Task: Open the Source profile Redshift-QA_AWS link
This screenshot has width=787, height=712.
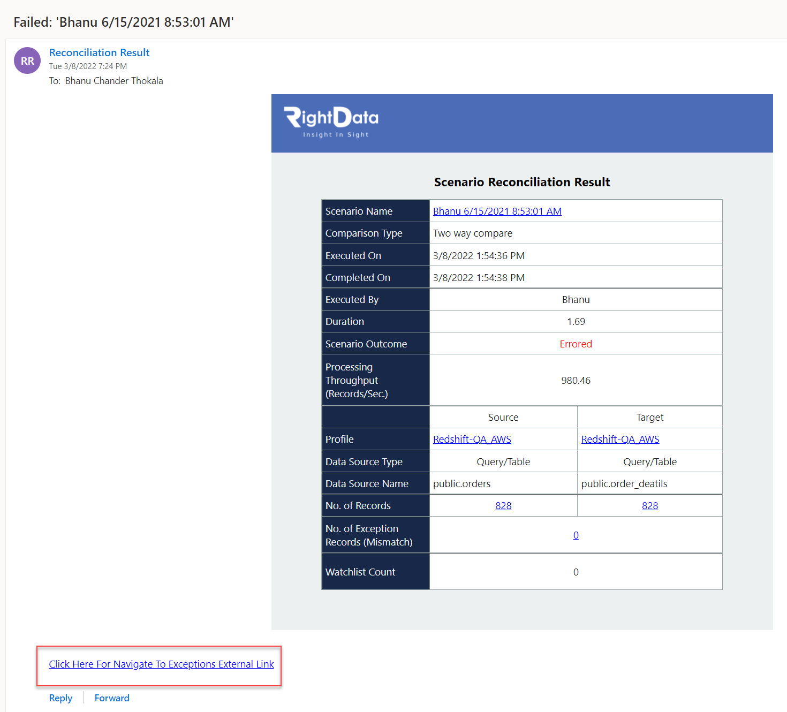Action: point(472,439)
